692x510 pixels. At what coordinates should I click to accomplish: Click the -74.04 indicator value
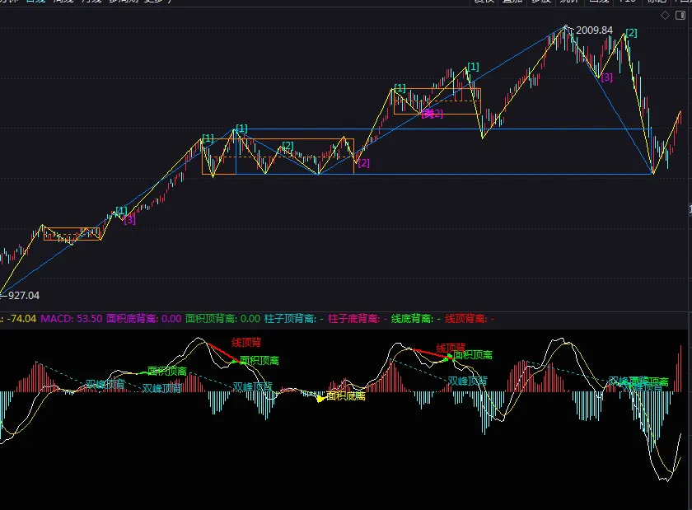click(21, 318)
